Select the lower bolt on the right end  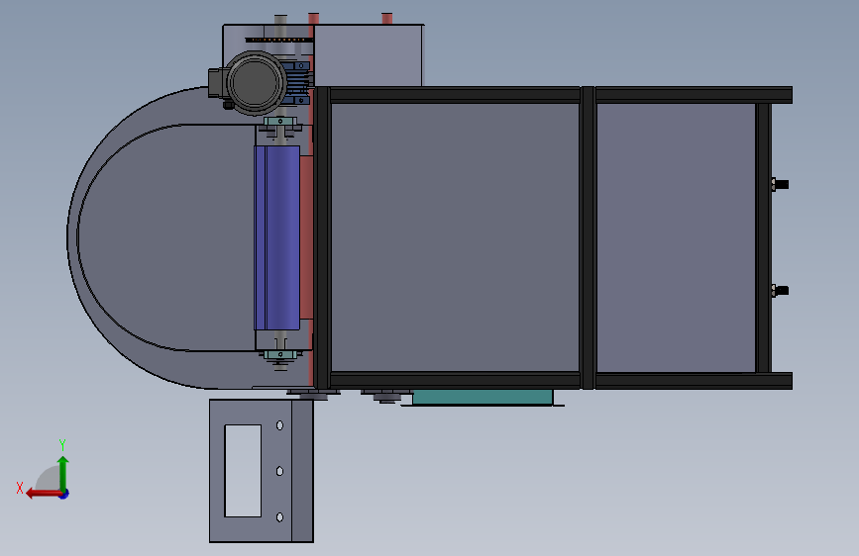(780, 290)
